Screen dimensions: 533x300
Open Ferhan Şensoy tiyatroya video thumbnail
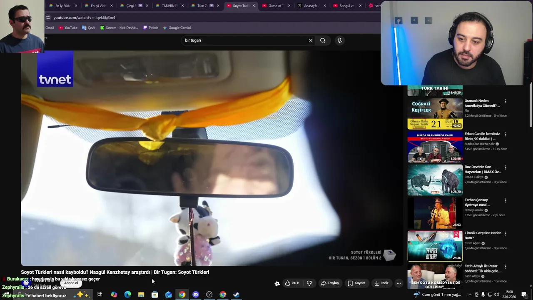435,213
